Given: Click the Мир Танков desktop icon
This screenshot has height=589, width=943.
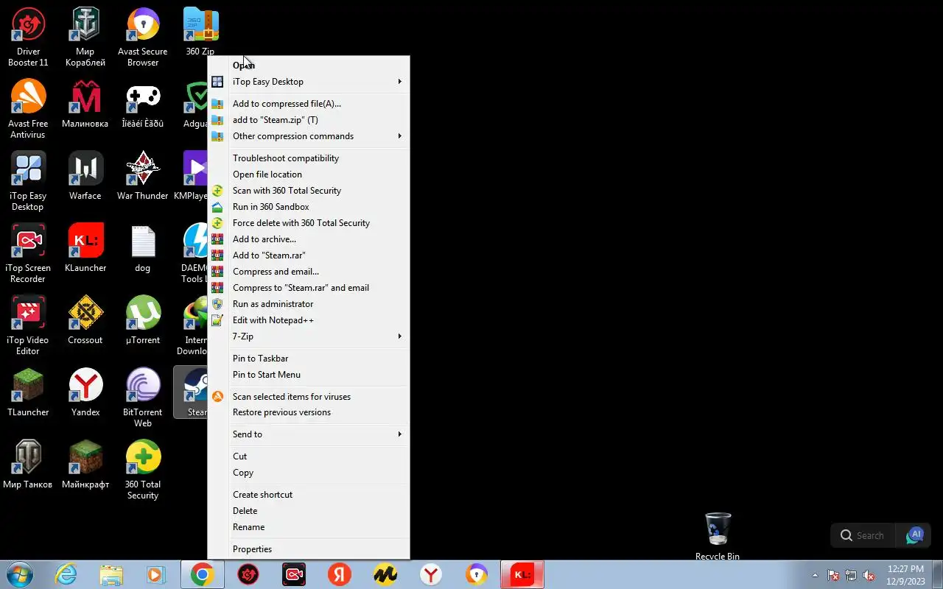Looking at the screenshot, I should tap(28, 465).
